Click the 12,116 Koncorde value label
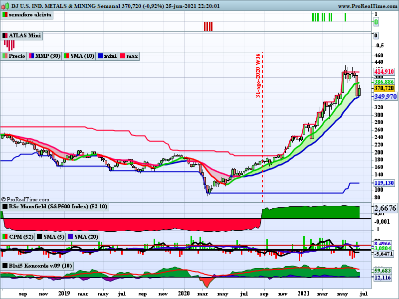 click(x=383, y=278)
